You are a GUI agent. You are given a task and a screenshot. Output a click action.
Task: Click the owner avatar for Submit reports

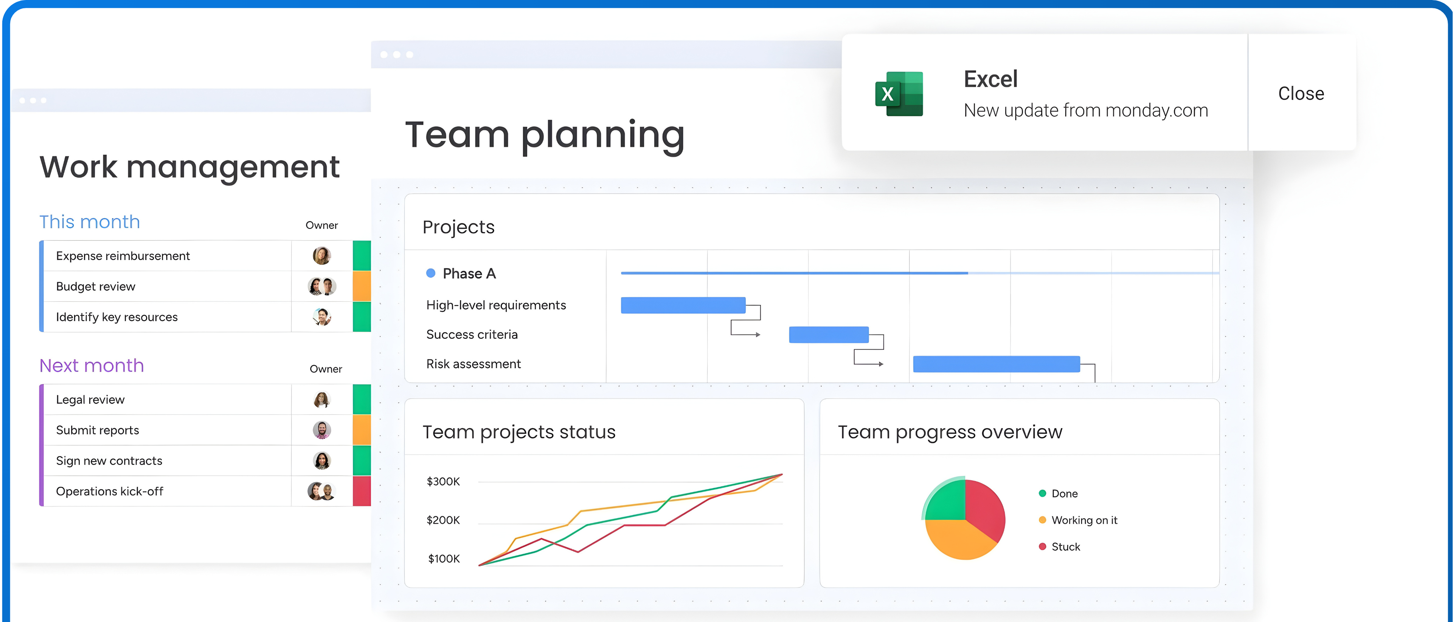pos(321,430)
